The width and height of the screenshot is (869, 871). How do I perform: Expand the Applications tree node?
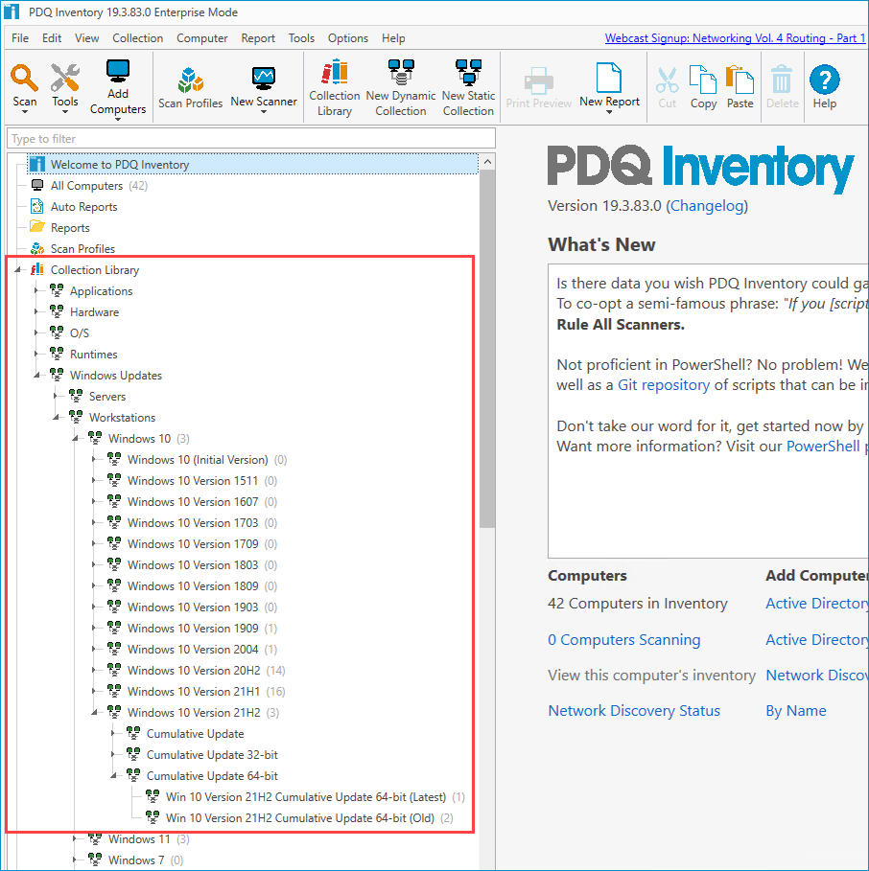36,291
